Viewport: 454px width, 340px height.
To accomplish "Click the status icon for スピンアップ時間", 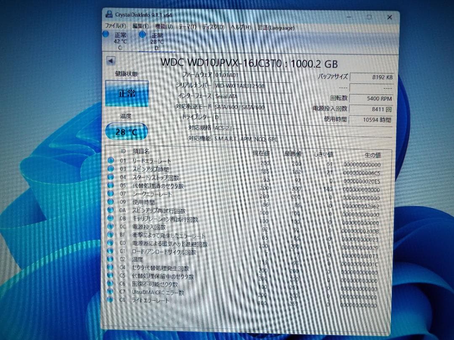I will coord(110,169).
